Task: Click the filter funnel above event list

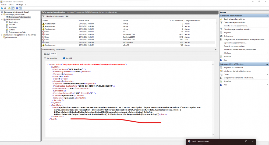Action: pos(43,16)
